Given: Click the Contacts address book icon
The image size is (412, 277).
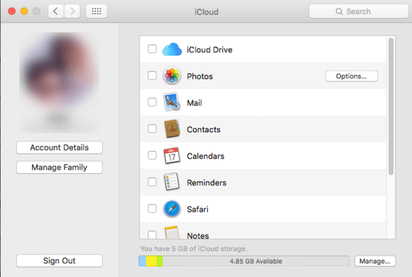Looking at the screenshot, I should 172,128.
